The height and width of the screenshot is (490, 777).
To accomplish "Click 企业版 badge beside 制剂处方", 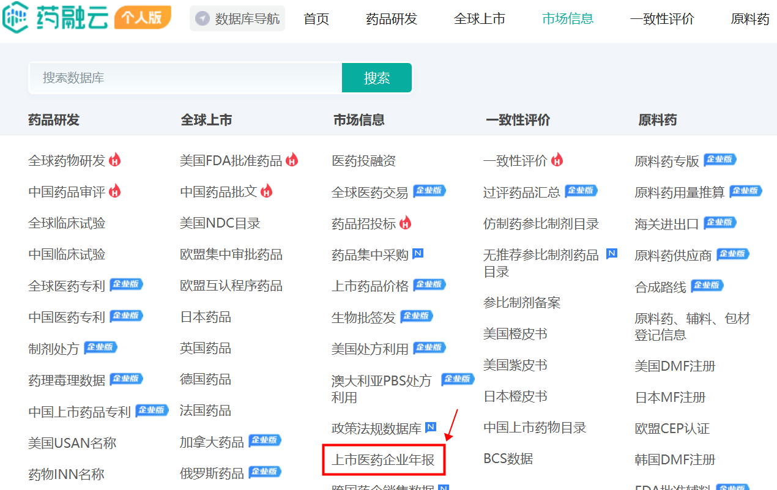I will [100, 347].
